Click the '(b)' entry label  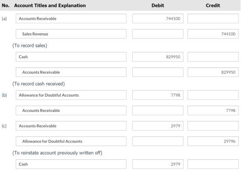4,95
